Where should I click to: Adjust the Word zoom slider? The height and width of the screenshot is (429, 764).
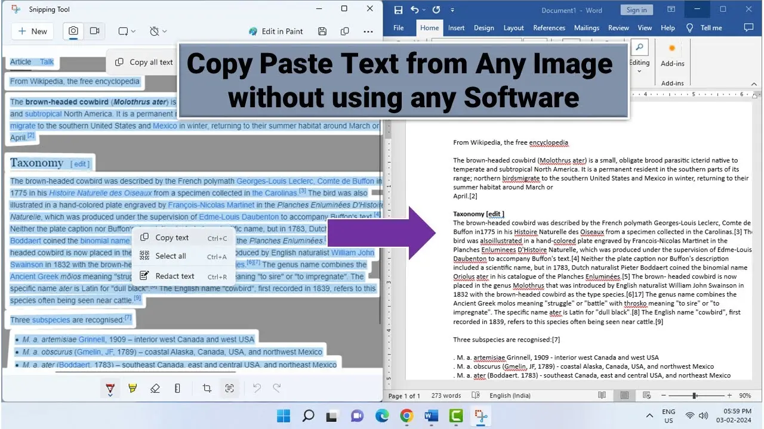point(694,396)
